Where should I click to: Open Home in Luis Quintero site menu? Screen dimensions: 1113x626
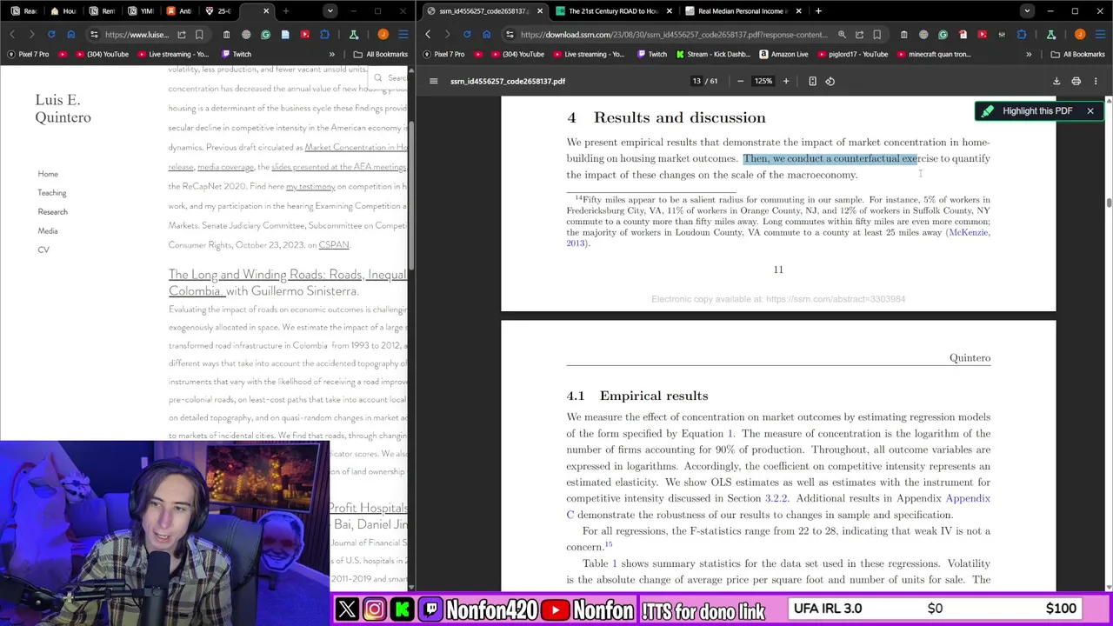[x=48, y=174]
